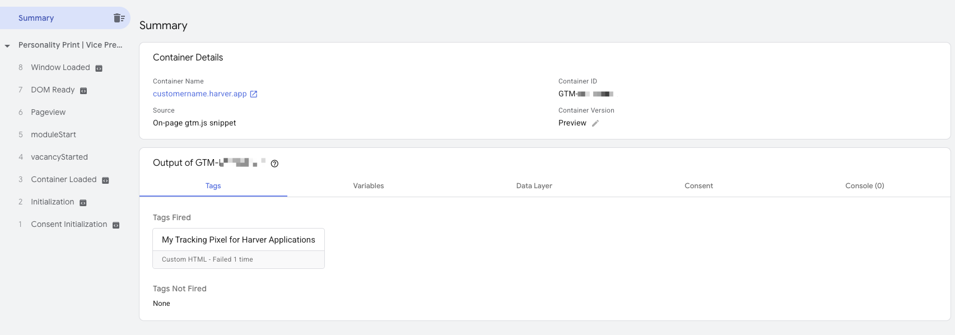This screenshot has width=955, height=335.
Task: Collapse the Personality Print page tree
Action: pos(7,46)
